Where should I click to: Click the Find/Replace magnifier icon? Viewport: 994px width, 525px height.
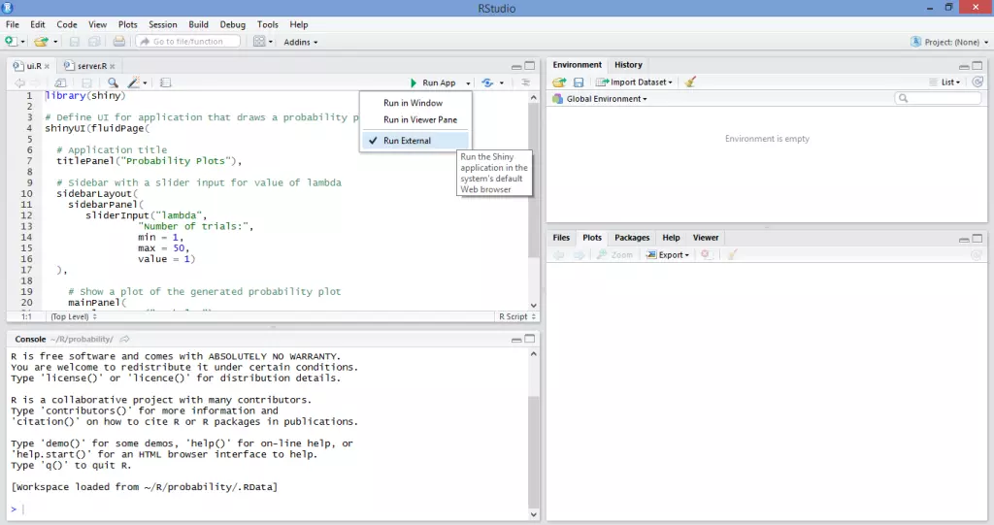[113, 82]
